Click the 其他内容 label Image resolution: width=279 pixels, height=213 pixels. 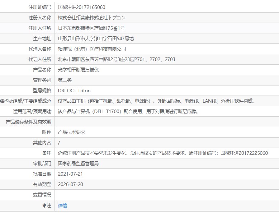[42, 143]
